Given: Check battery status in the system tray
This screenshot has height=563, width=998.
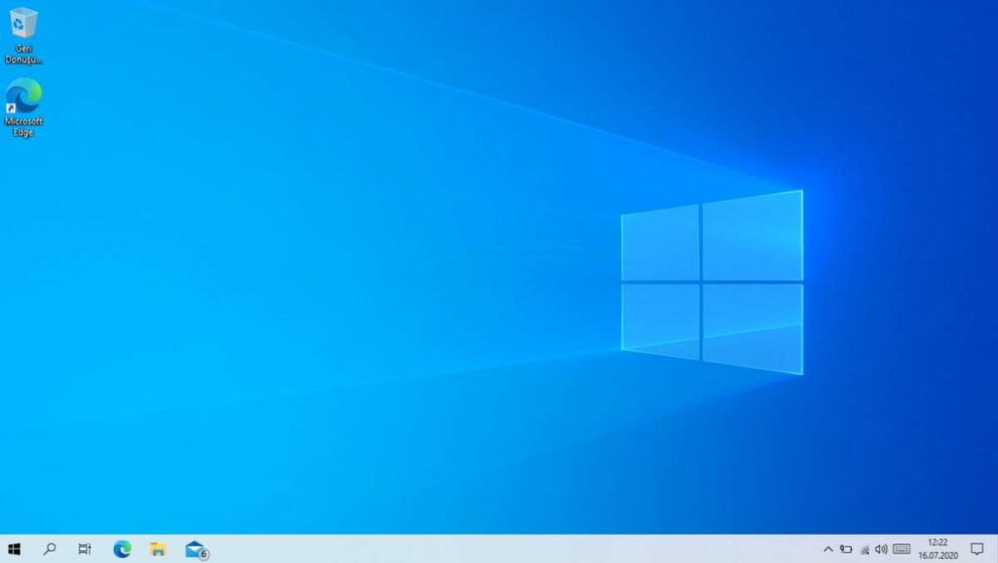Looking at the screenshot, I should (846, 548).
